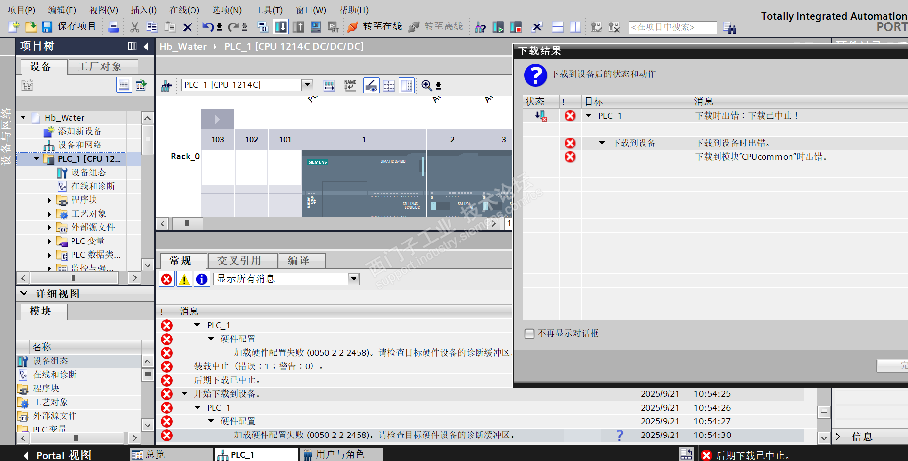Open the 在线(O) menu

[184, 10]
